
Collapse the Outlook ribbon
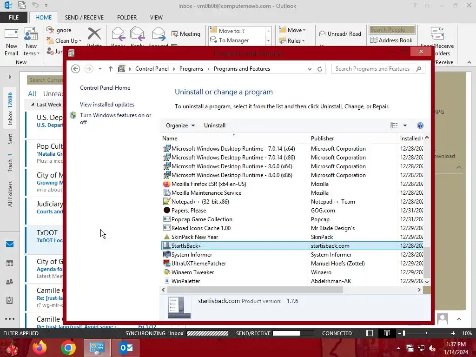point(469,62)
